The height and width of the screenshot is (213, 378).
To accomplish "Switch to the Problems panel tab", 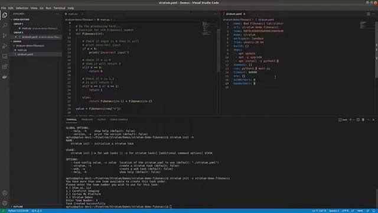I will [87, 120].
